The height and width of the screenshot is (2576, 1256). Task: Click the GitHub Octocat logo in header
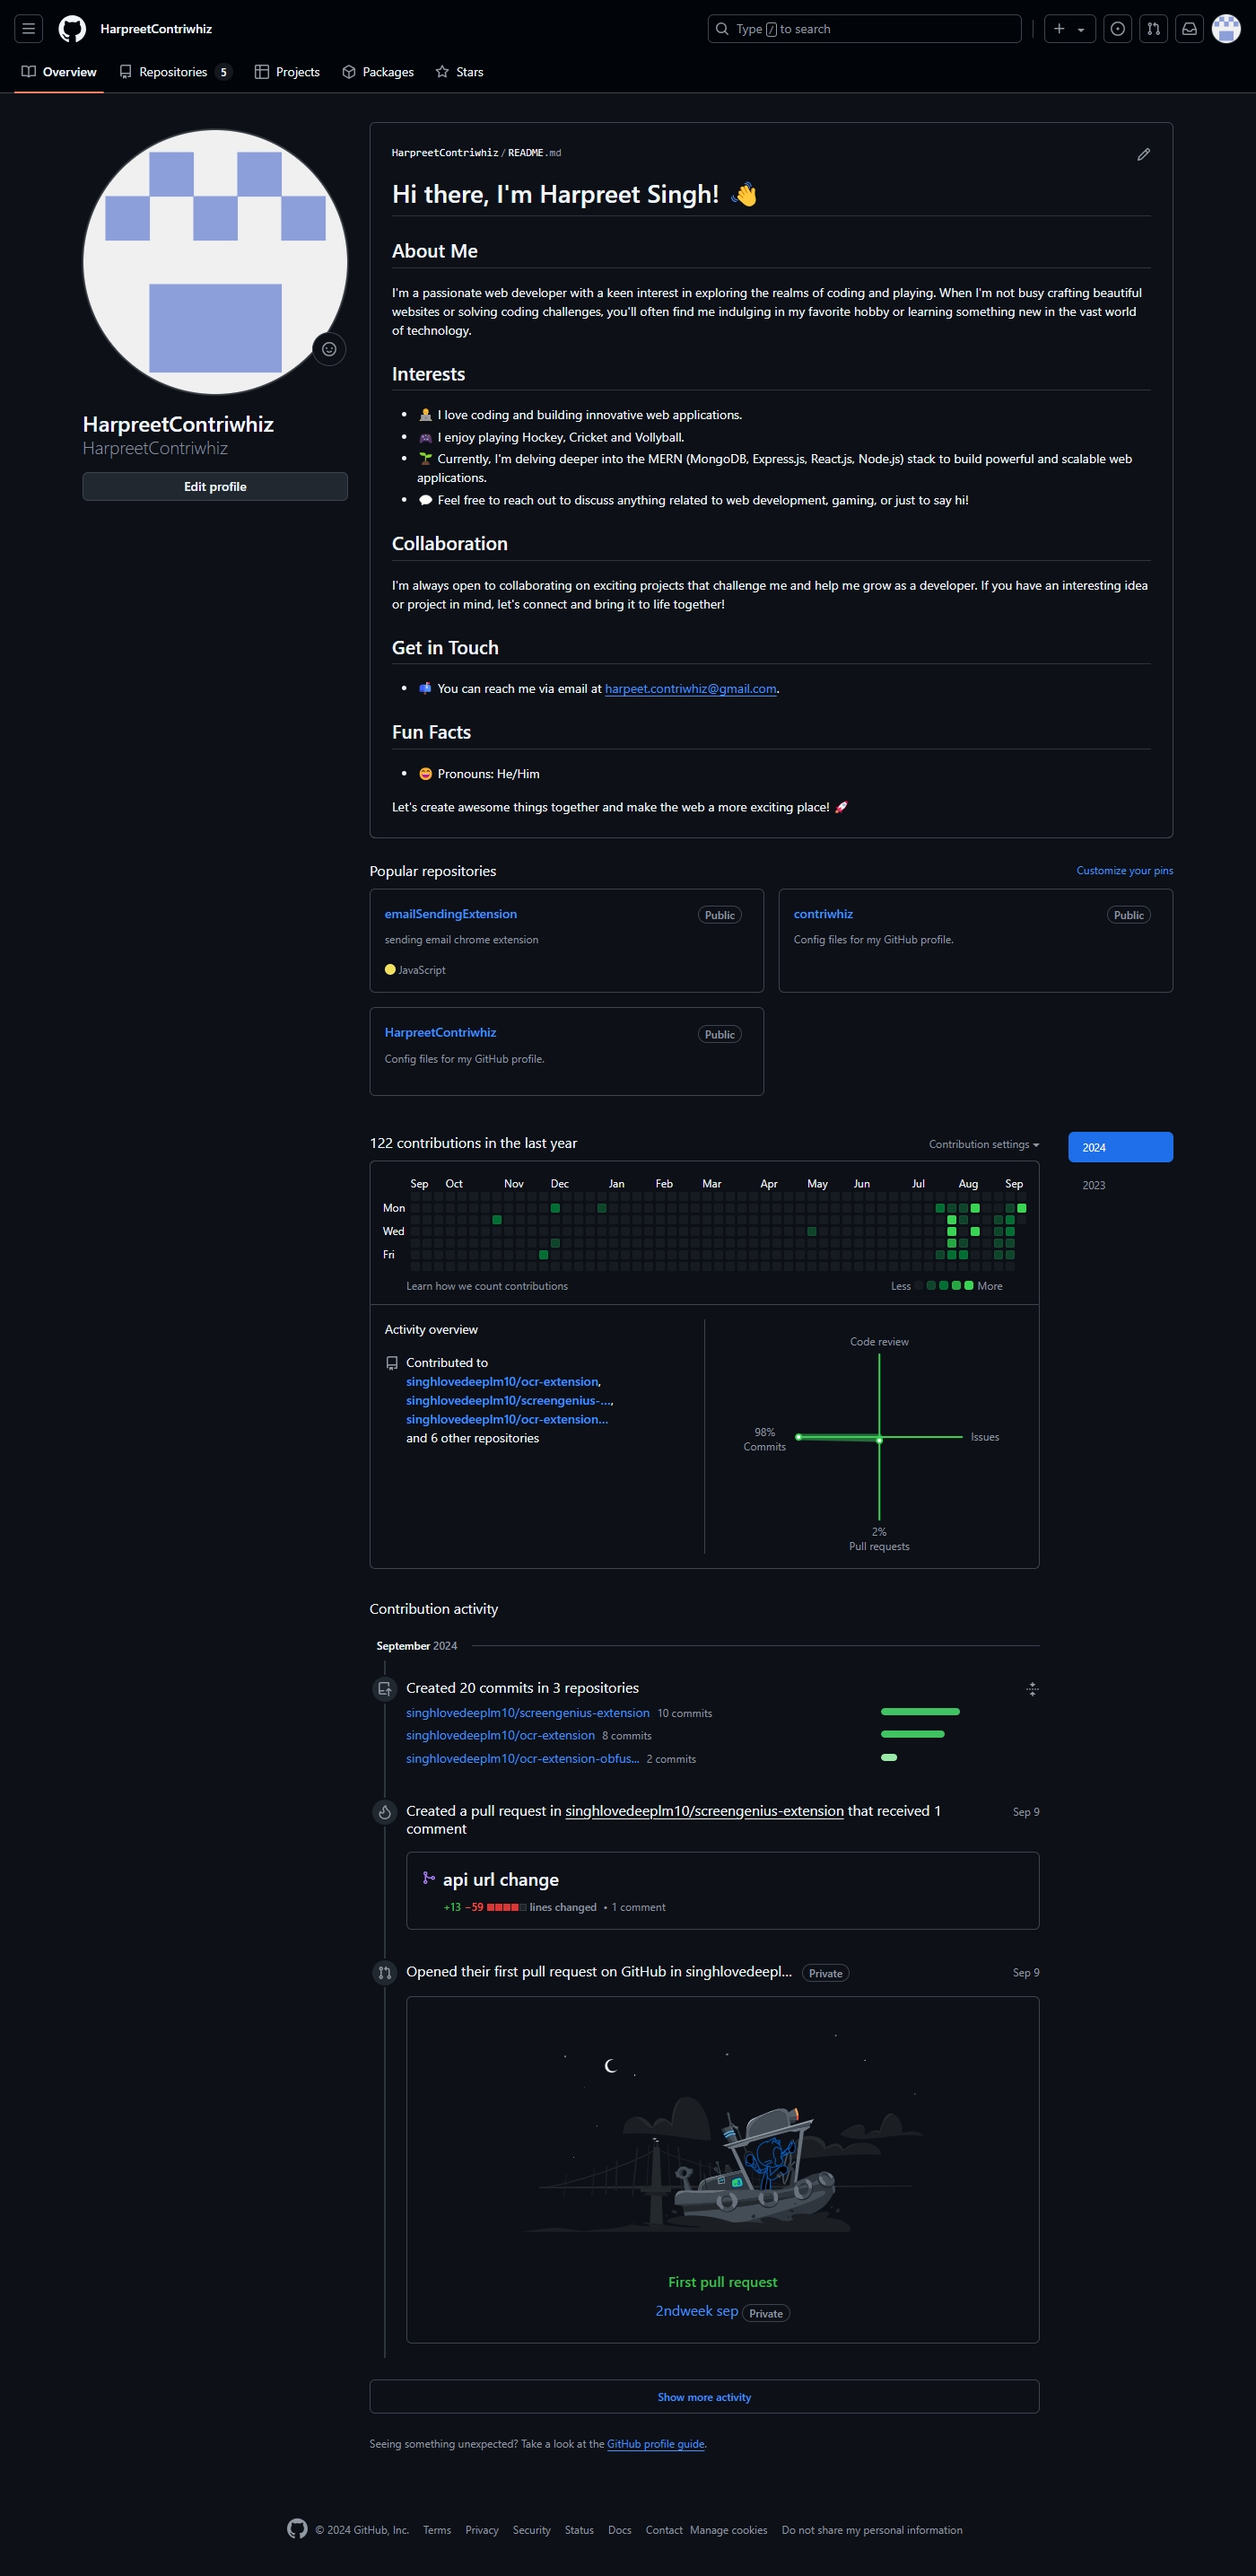coord(72,29)
